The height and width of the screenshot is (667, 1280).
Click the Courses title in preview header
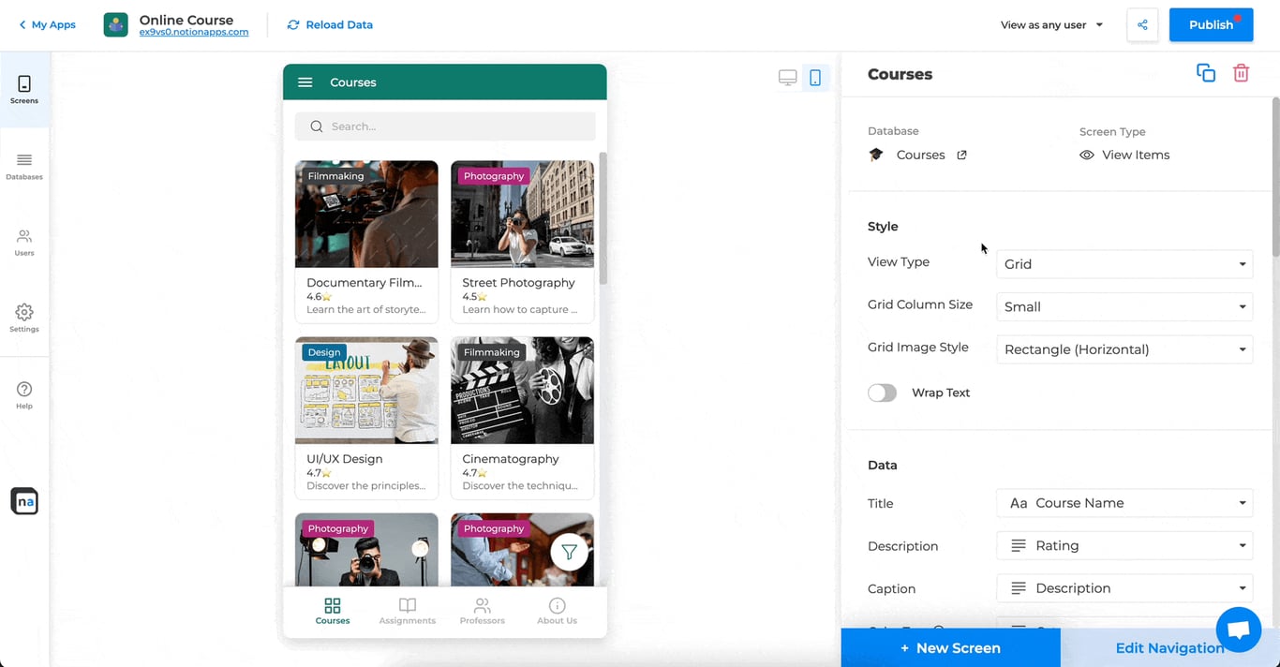[353, 82]
